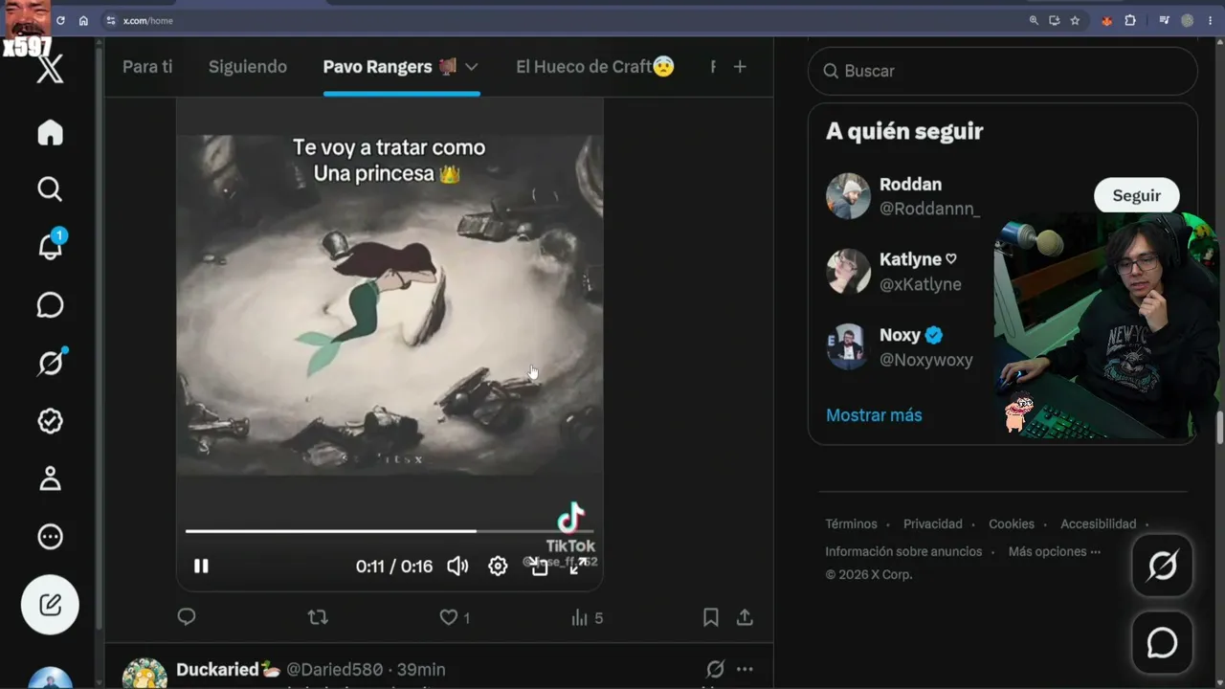Bookmark this page with the star icon
1225x689 pixels.
[x=1075, y=20]
